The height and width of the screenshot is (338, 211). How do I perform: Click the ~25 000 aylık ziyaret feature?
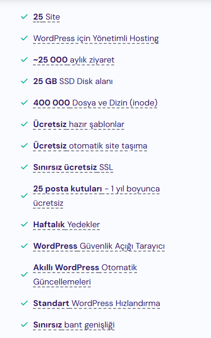click(x=74, y=60)
